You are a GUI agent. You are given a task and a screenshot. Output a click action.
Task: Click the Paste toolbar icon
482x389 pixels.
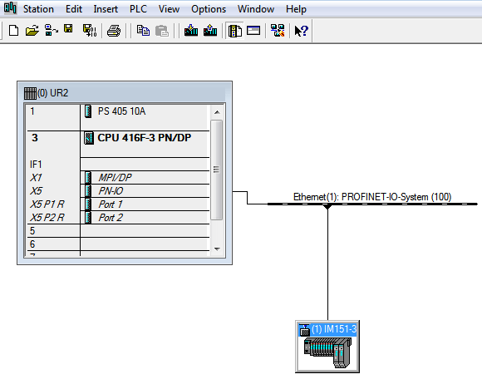(162, 31)
